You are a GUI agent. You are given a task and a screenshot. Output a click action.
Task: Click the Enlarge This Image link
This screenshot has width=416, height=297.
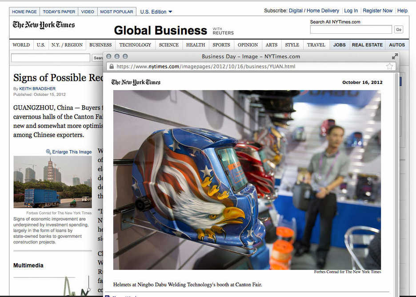[x=72, y=152]
